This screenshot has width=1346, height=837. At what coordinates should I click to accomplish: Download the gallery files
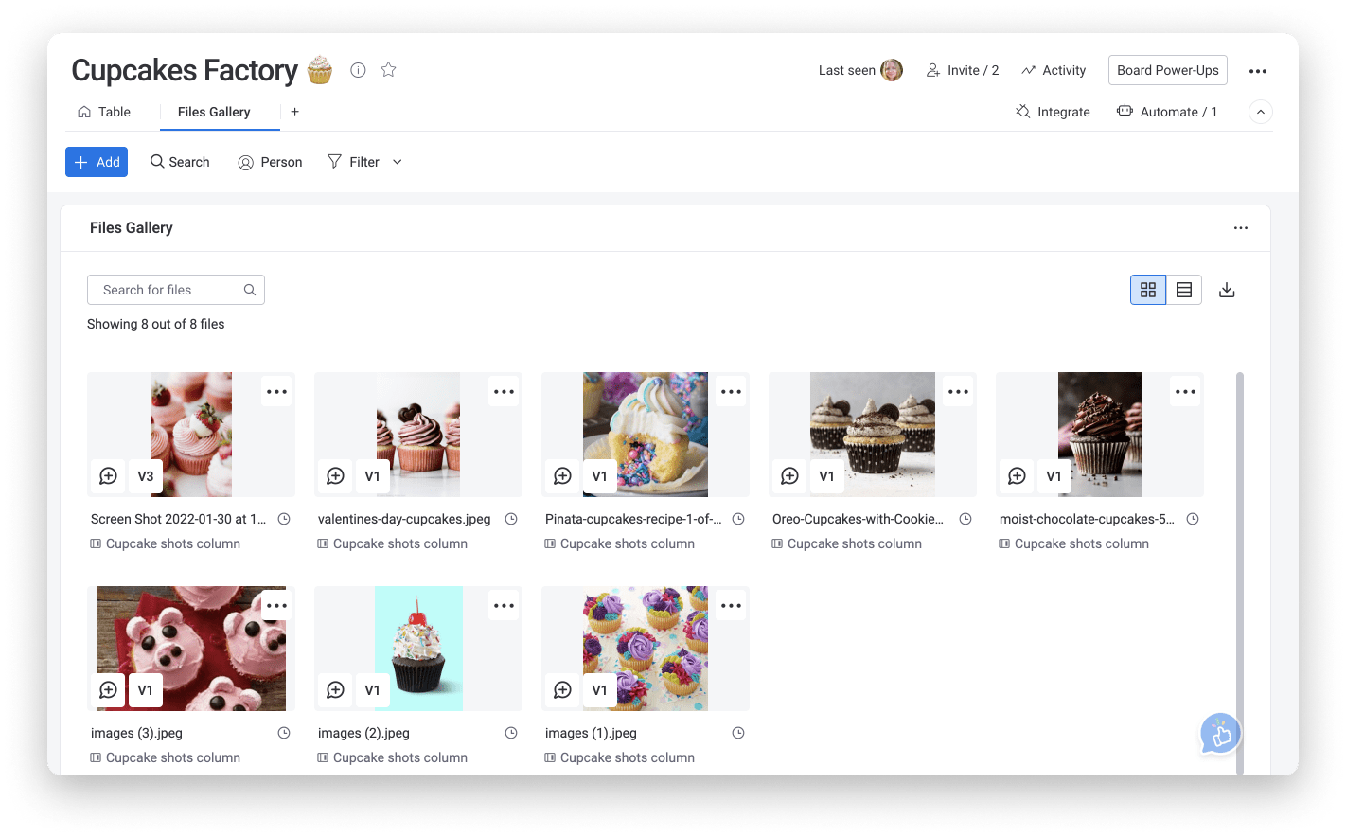1228,290
